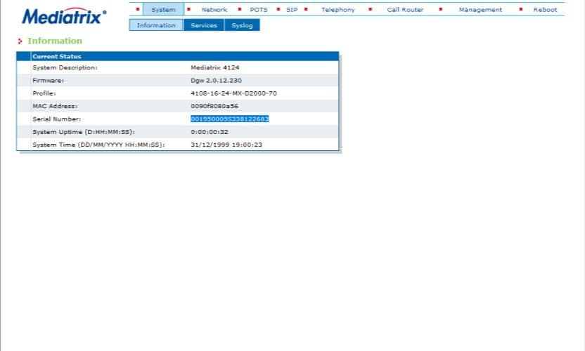The width and height of the screenshot is (585, 351).
Task: Click the system time value
Action: click(226, 145)
